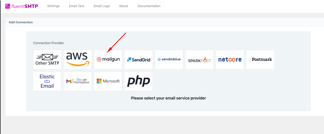Open Documentation link

coord(149,6)
